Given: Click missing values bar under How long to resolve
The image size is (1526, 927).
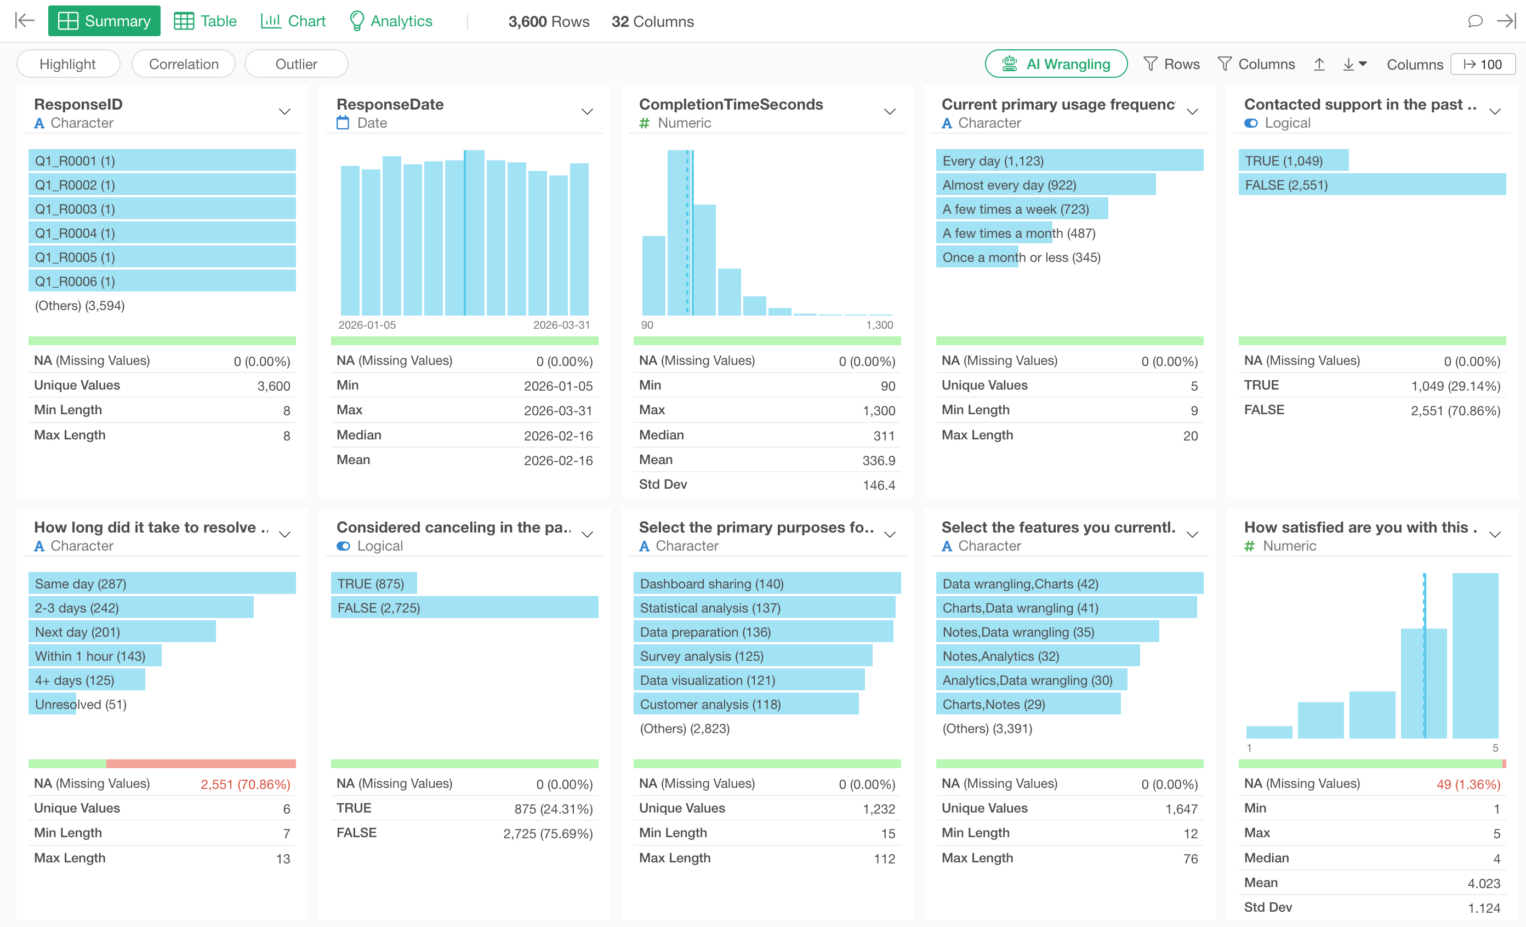Looking at the screenshot, I should point(162,764).
